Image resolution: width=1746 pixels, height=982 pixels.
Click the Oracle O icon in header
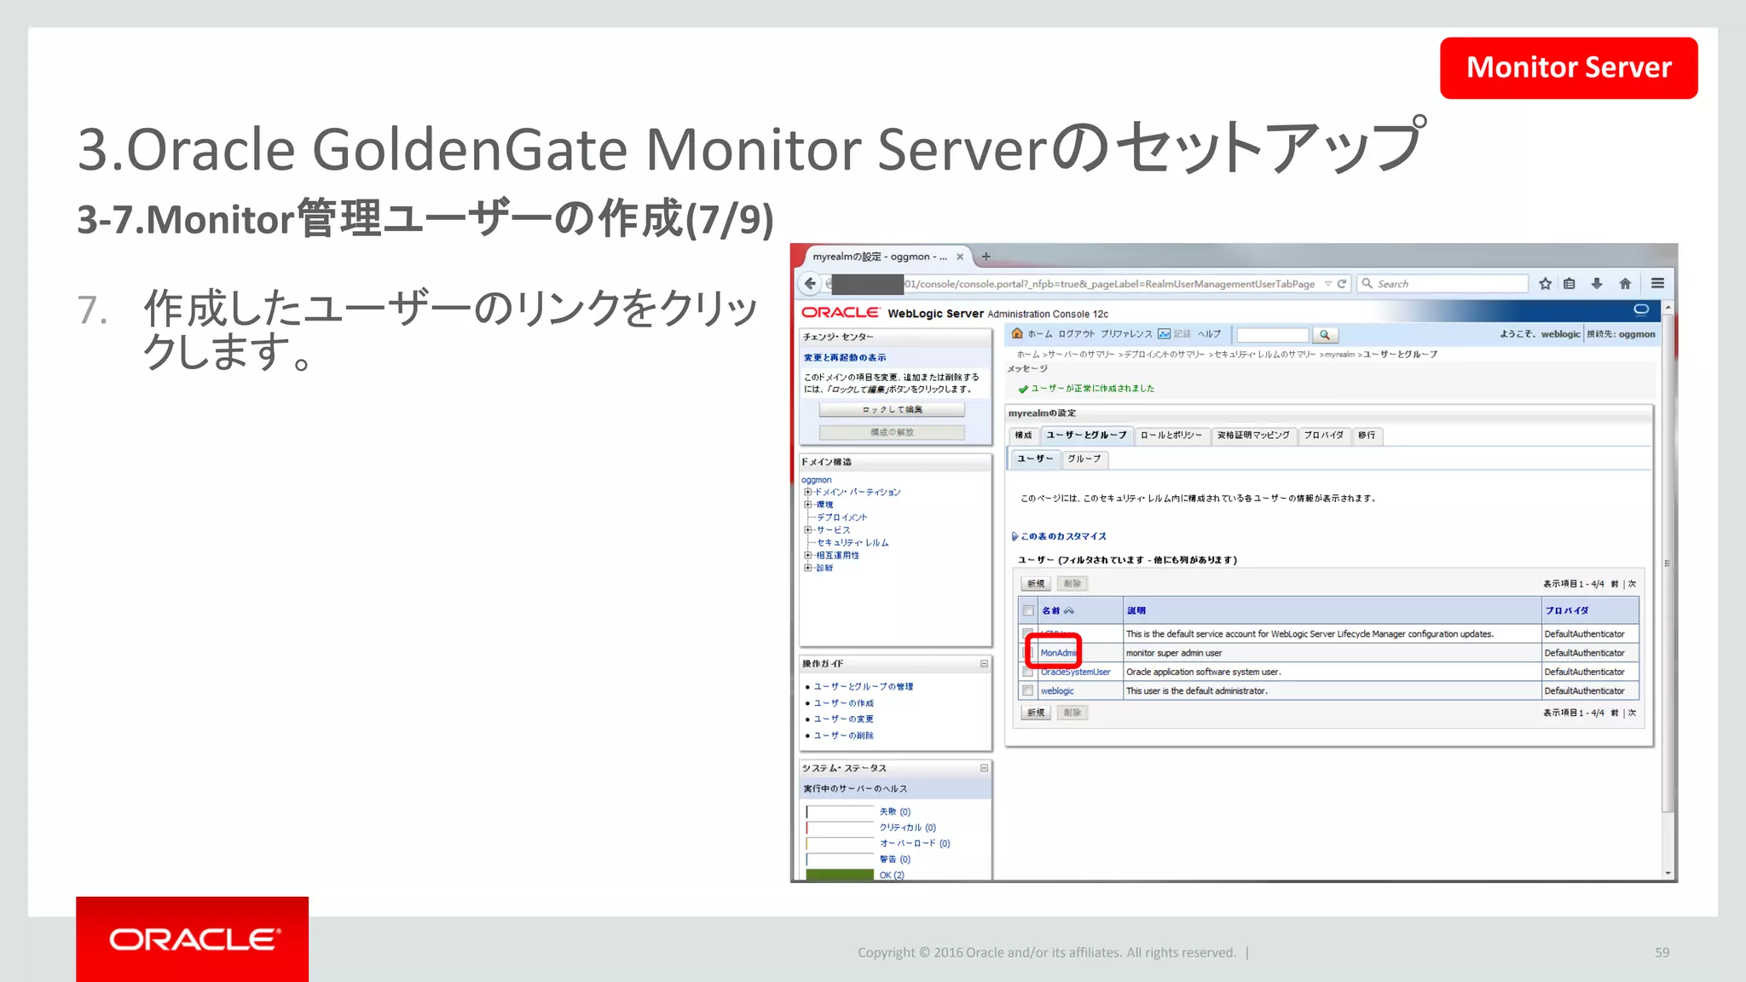[1641, 309]
